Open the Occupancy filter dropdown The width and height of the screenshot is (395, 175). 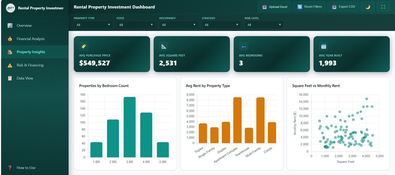pos(178,25)
